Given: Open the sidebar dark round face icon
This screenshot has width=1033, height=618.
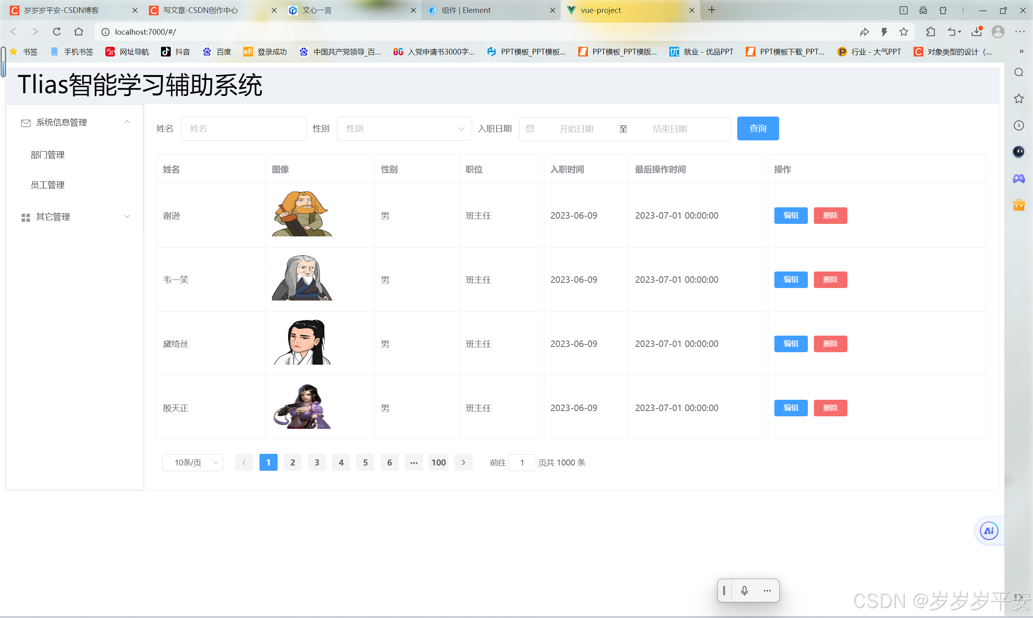Looking at the screenshot, I should coord(1019,152).
